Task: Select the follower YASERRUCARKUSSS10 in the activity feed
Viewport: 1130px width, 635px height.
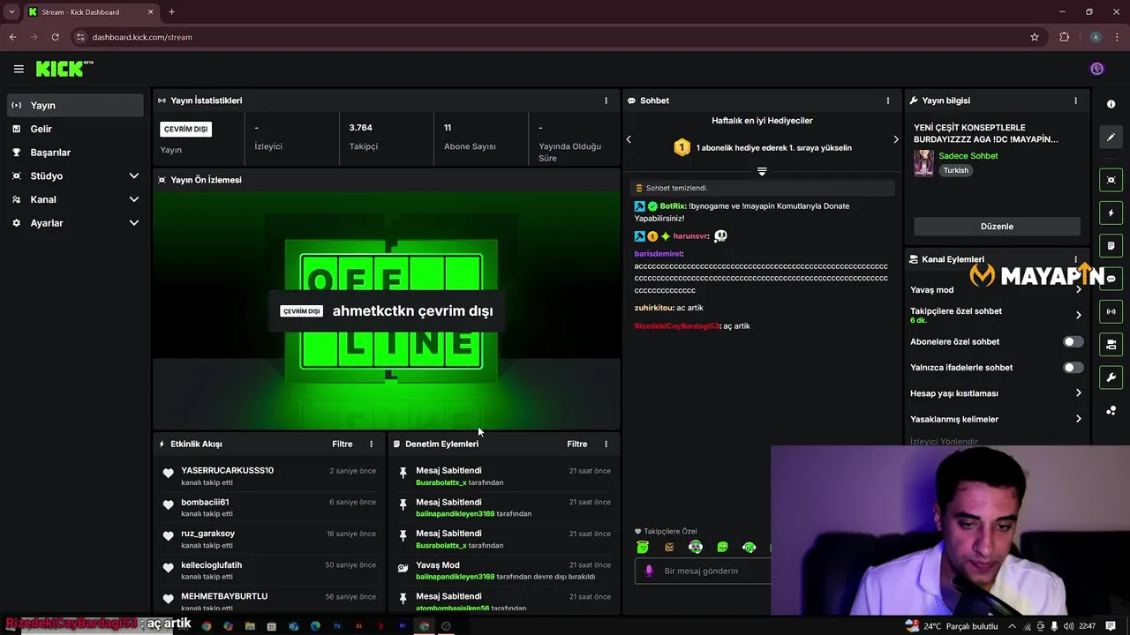Action: point(227,470)
